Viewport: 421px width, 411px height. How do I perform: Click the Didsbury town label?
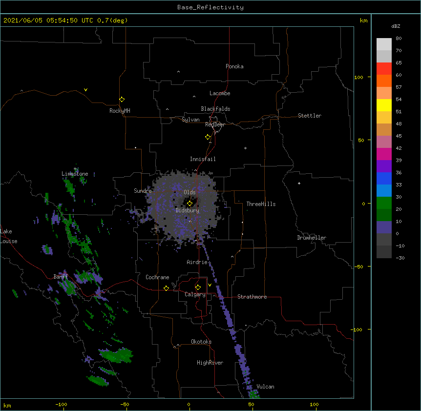(187, 210)
